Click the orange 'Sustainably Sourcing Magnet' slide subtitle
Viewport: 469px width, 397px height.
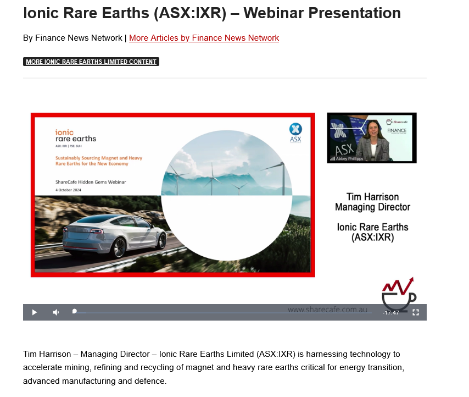click(x=99, y=161)
